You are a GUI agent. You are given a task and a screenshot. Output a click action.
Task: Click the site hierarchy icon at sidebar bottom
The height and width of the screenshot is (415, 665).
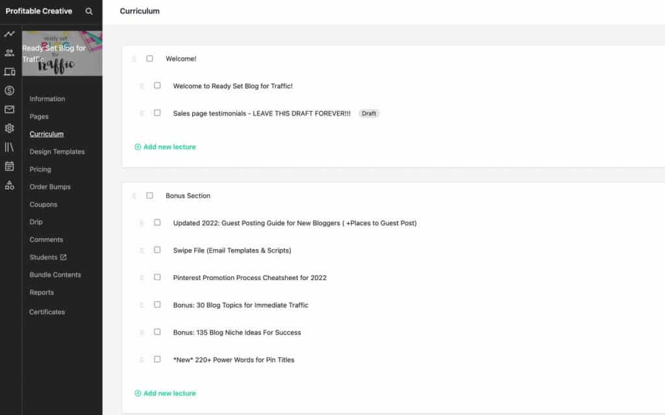9,184
